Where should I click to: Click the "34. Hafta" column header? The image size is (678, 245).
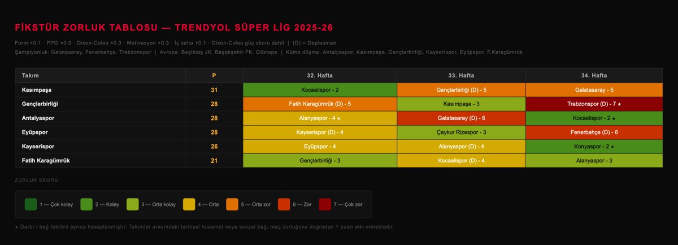click(x=594, y=75)
